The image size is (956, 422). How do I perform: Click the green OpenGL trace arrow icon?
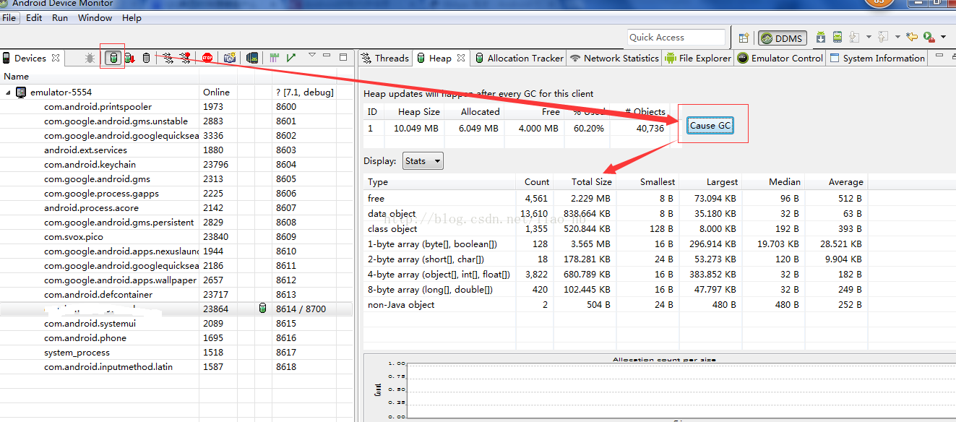[x=290, y=58]
